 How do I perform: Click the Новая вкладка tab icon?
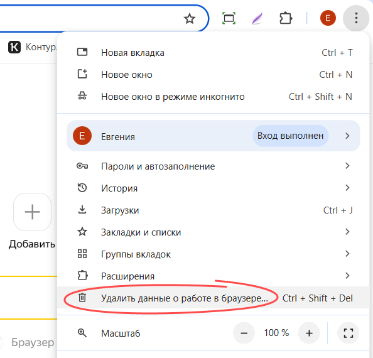[82, 52]
